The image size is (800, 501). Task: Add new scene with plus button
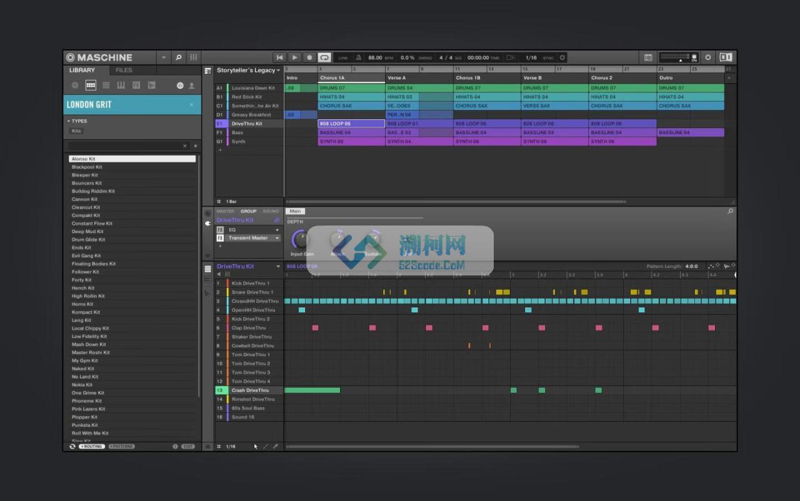click(729, 78)
